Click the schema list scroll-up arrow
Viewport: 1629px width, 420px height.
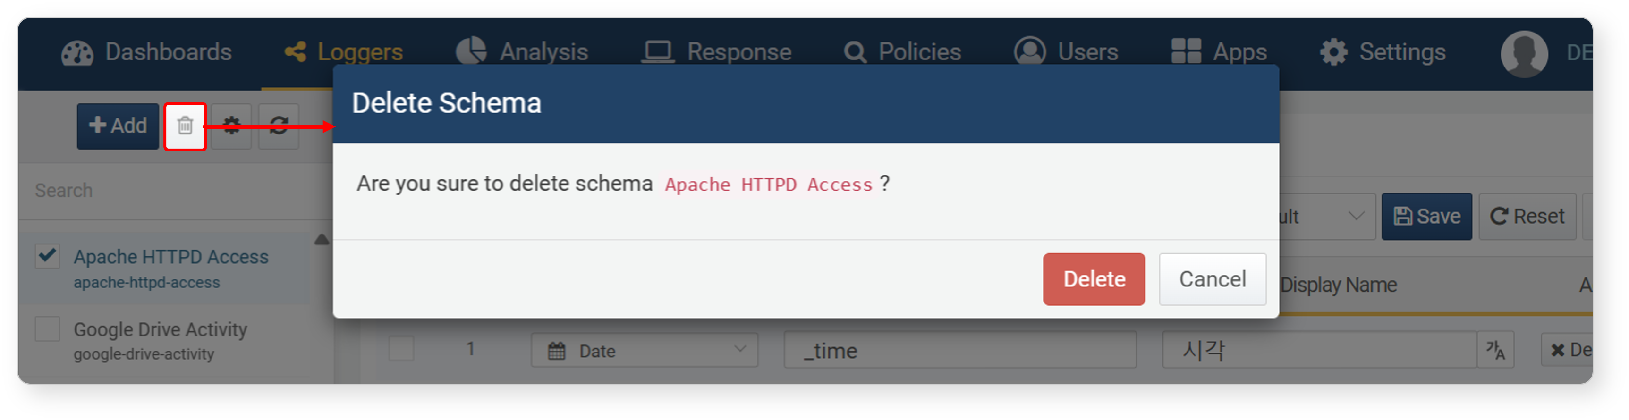click(321, 239)
